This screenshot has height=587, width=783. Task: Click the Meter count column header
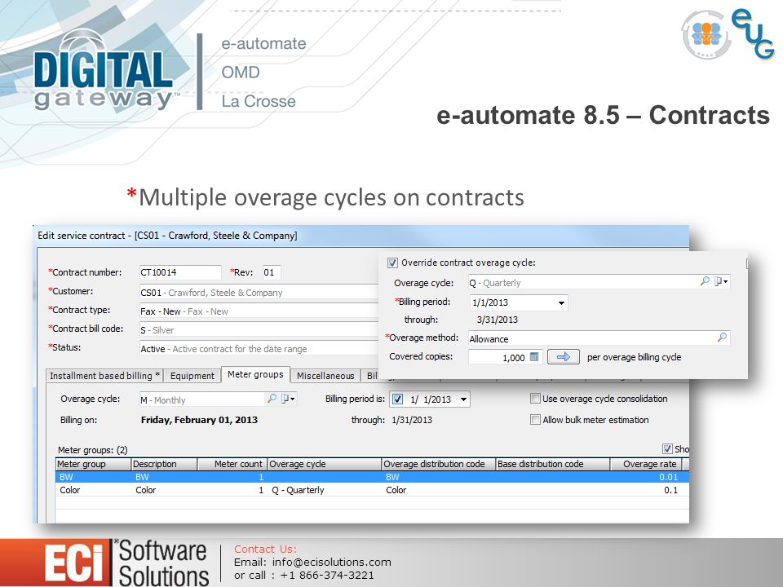coord(232,464)
